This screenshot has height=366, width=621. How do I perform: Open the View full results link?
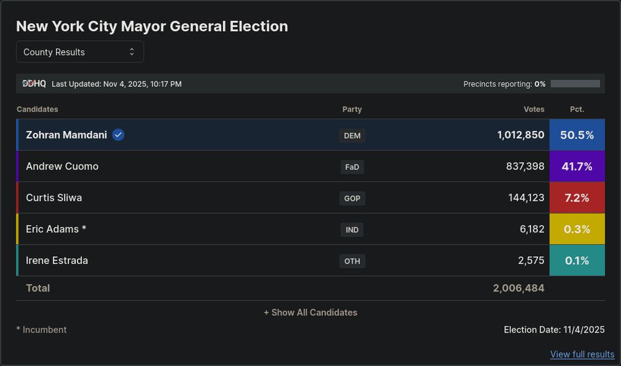(582, 354)
